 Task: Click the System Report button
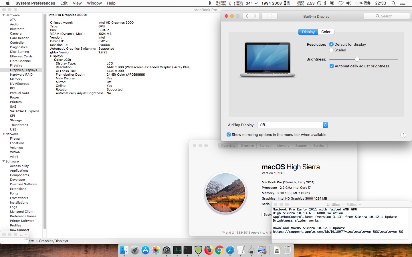(x=267, y=214)
